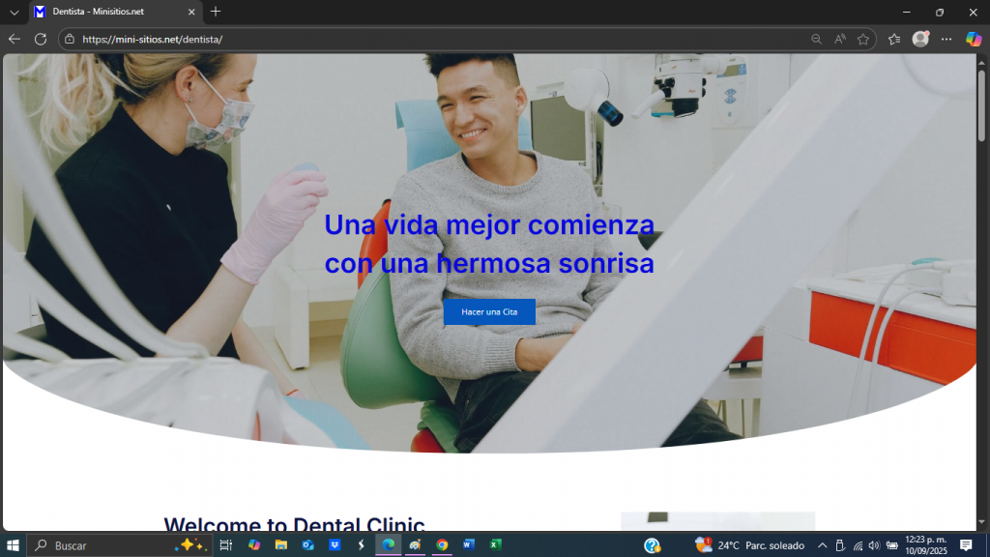The height and width of the screenshot is (557, 990).
Task: Close the Dentista tab
Action: point(191,12)
